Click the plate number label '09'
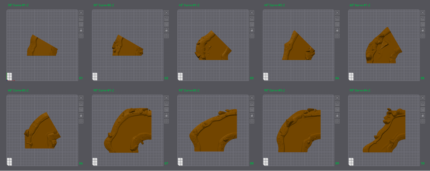This screenshot has height=171, width=430. click(x=337, y=163)
